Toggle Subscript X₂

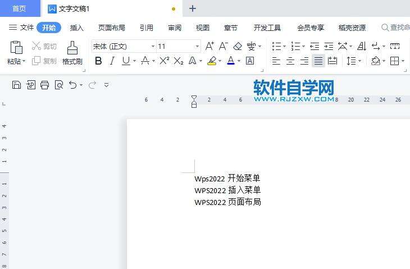[179, 61]
